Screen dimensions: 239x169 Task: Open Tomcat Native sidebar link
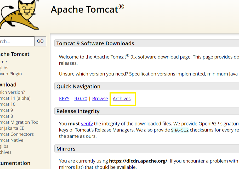click(12, 140)
